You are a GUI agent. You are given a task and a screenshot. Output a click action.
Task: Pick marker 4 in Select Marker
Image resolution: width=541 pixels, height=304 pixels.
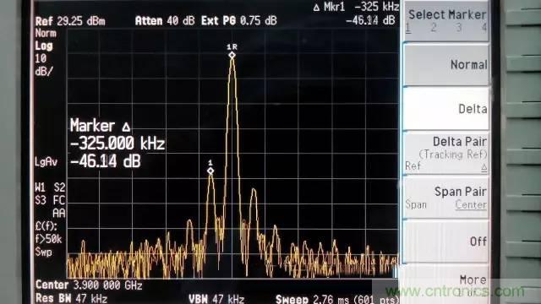click(x=484, y=28)
